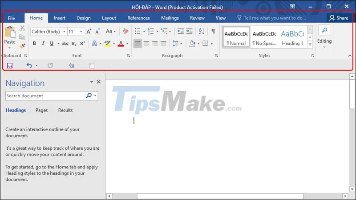The image size is (356, 200).
Task: Switch to the Mailings tab
Action: (170, 18)
